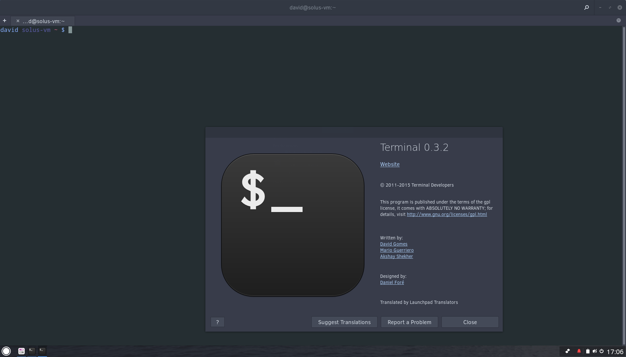Add a new terminal tab
Viewport: 626px width, 357px height.
[x=5, y=21]
